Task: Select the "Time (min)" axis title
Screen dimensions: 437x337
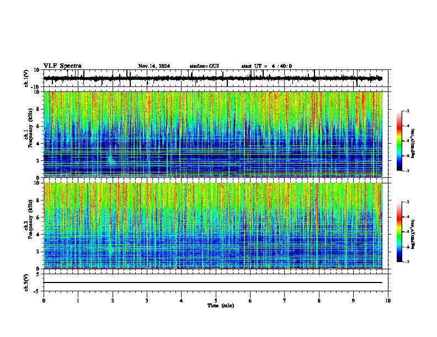Action: 221,306
